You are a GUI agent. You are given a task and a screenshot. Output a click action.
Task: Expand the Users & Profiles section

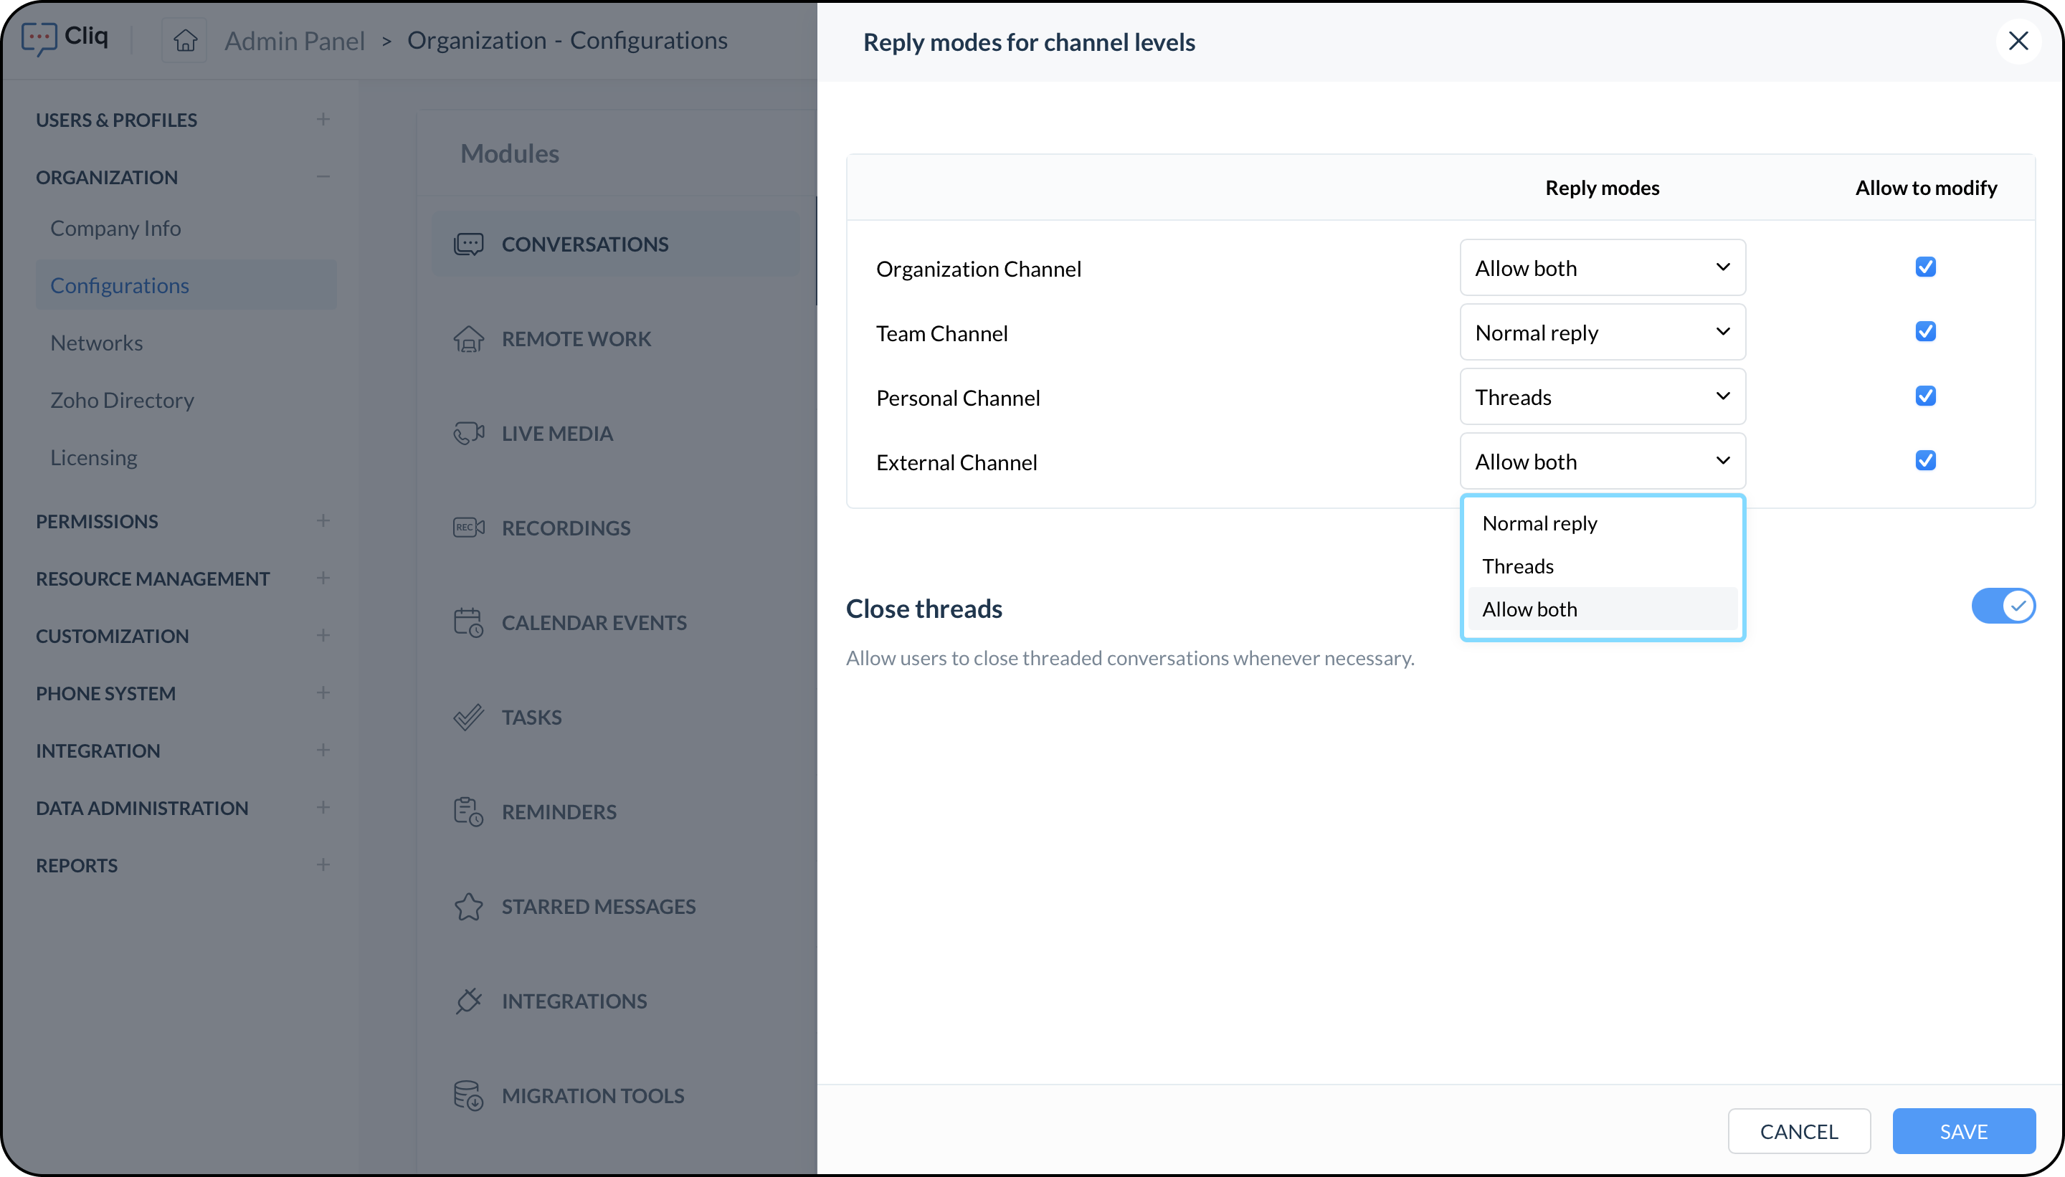(x=323, y=120)
